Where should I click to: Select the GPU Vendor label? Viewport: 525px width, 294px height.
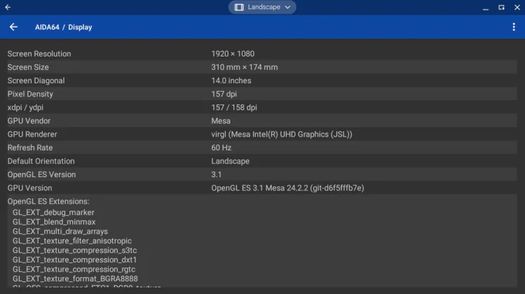pos(29,120)
